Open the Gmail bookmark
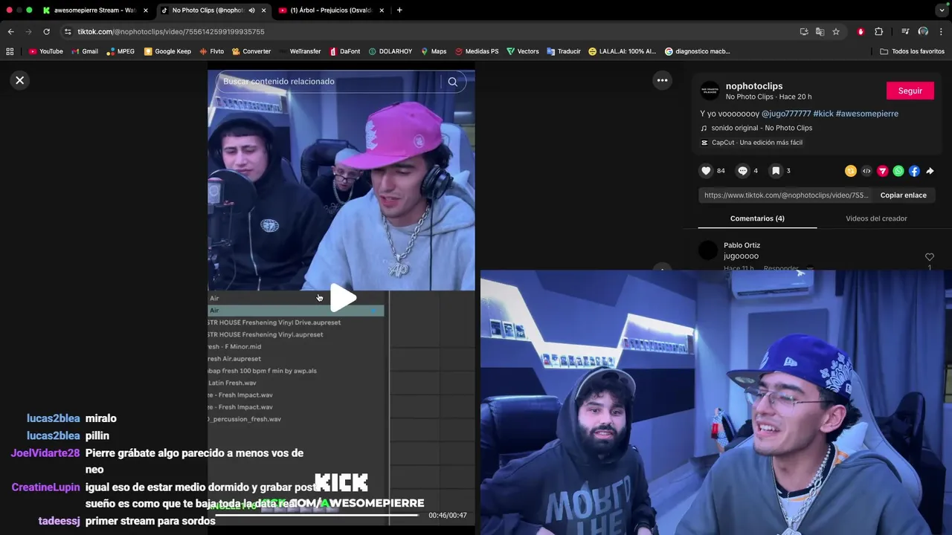The image size is (952, 535). point(84,51)
